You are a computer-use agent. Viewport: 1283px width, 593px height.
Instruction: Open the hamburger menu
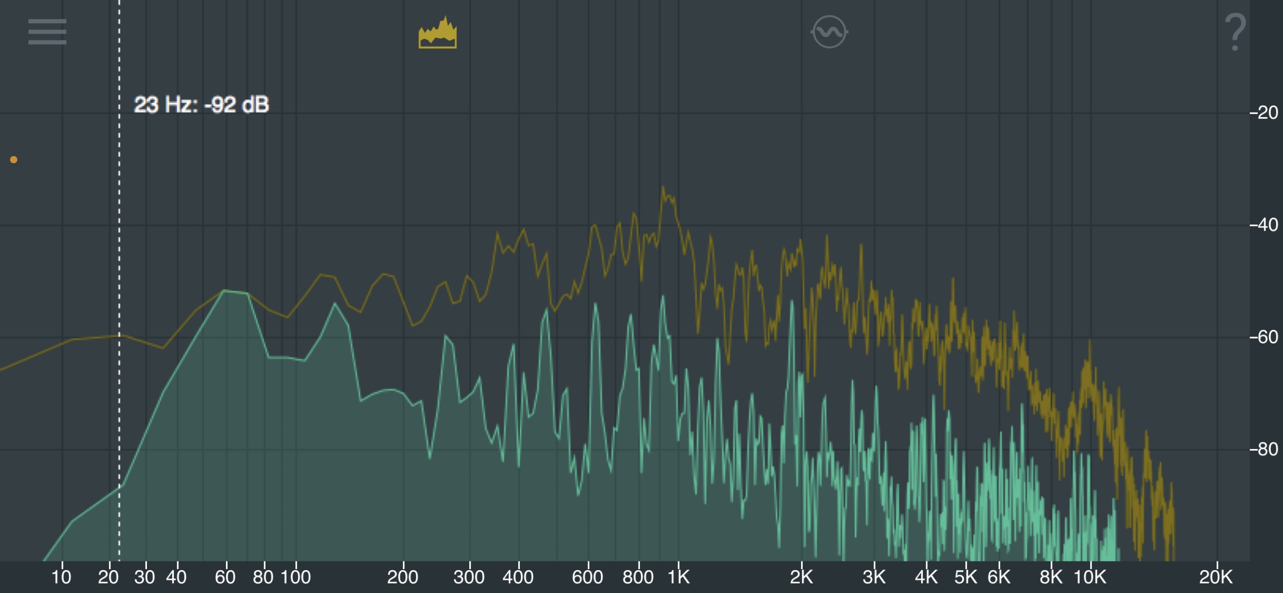[x=47, y=32]
